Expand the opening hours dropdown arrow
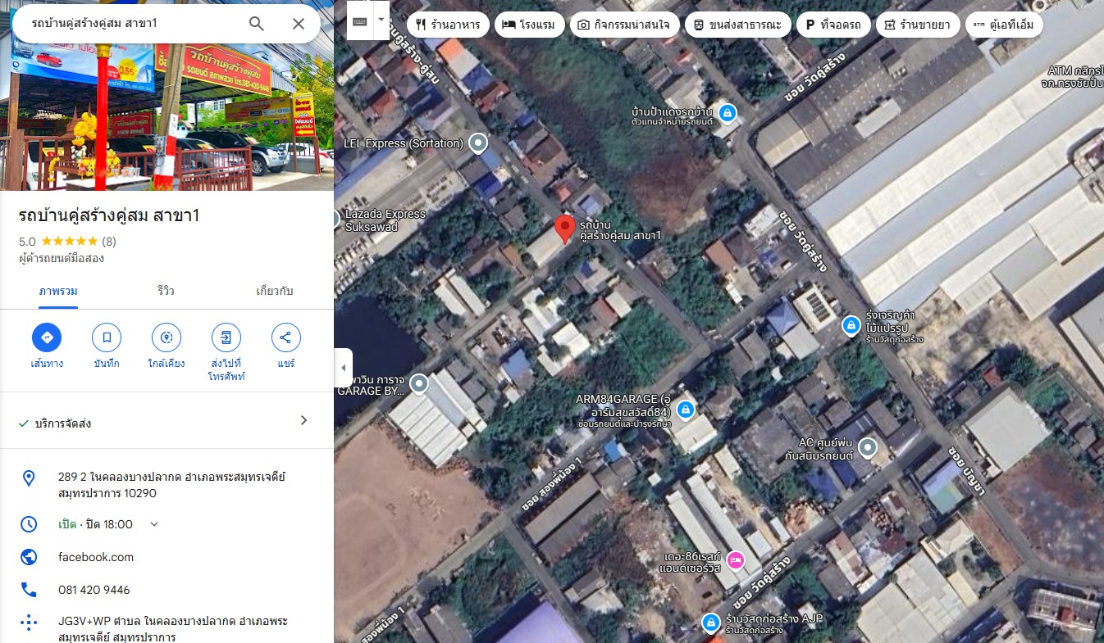Viewport: 1104px width, 643px height. pos(154,524)
